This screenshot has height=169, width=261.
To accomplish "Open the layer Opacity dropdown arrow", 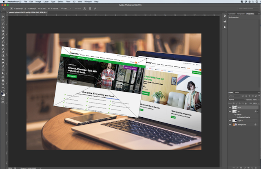I will (259, 100).
